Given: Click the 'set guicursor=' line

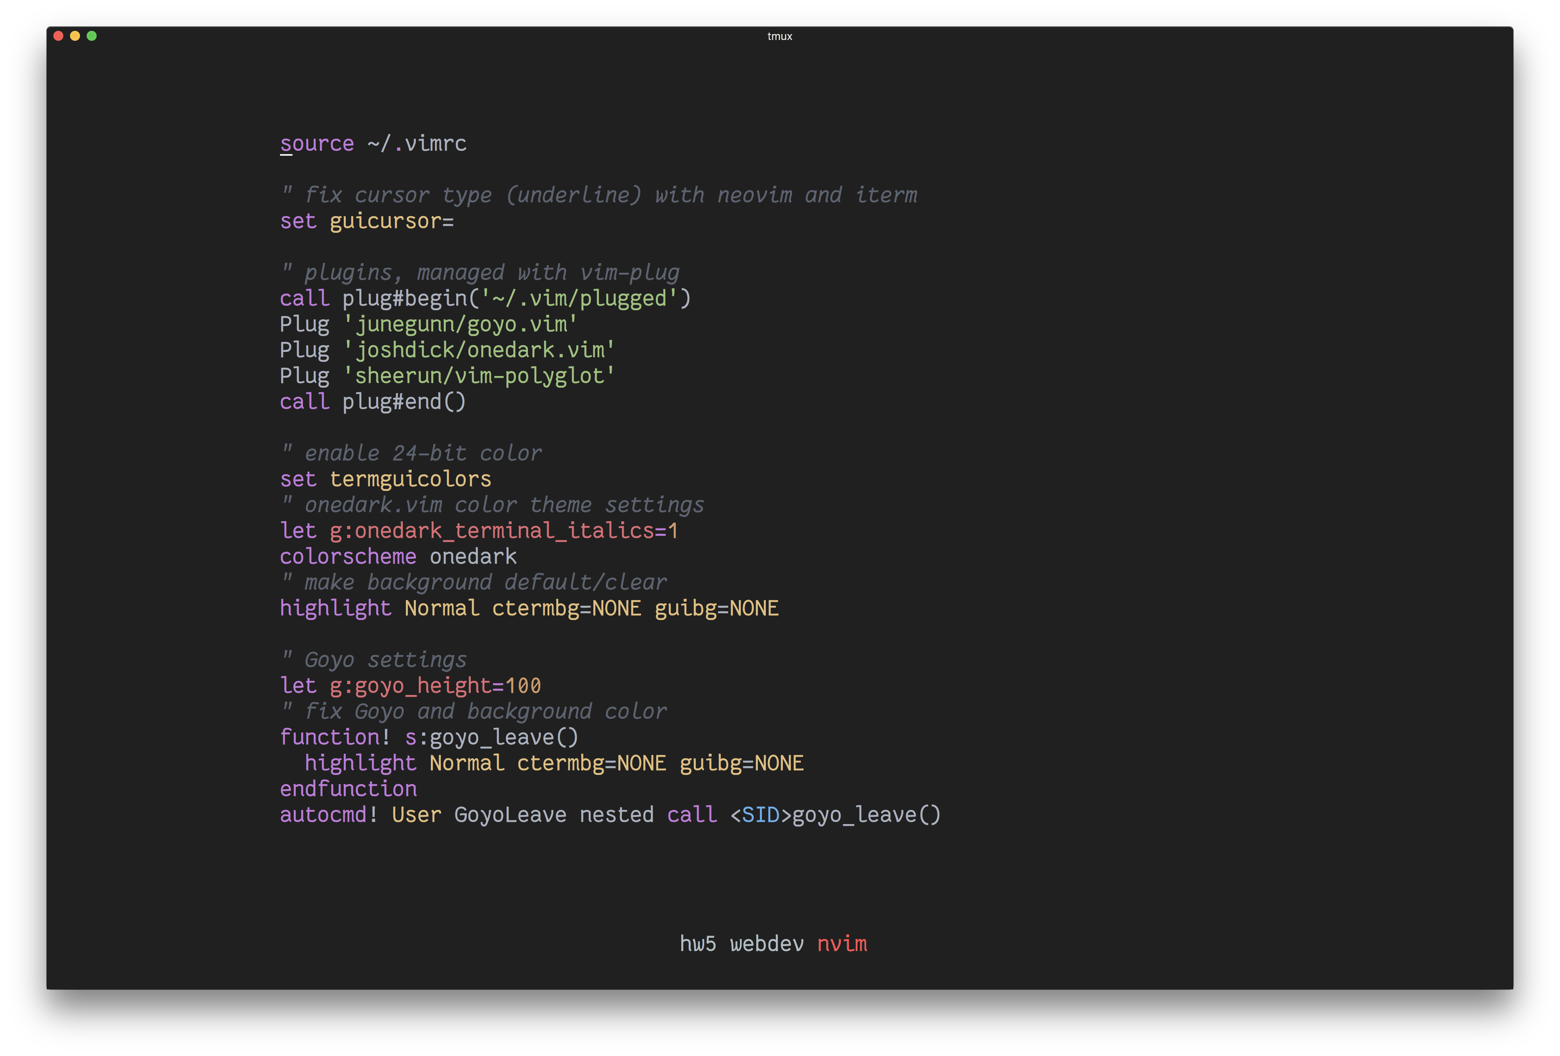Looking at the screenshot, I should [367, 222].
